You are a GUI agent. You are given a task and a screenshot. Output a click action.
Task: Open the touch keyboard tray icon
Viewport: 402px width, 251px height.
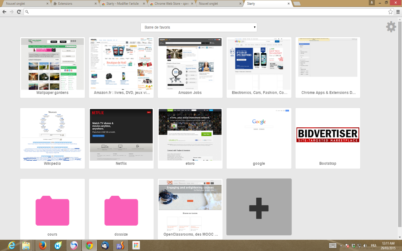333,245
